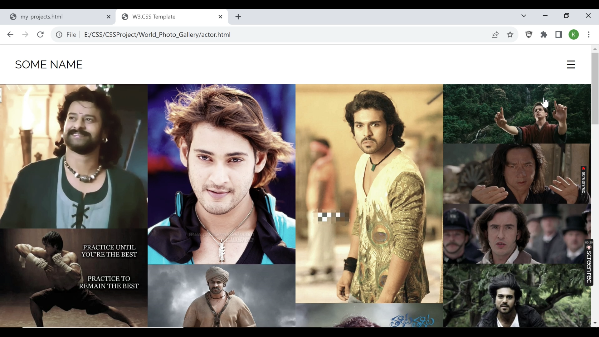The height and width of the screenshot is (337, 599).
Task: Open the man in peacock shirt photo
Action: tap(369, 193)
